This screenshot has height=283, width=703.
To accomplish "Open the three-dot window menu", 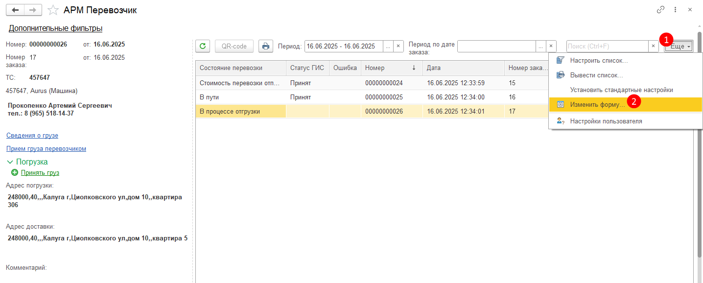I will pyautogui.click(x=676, y=10).
